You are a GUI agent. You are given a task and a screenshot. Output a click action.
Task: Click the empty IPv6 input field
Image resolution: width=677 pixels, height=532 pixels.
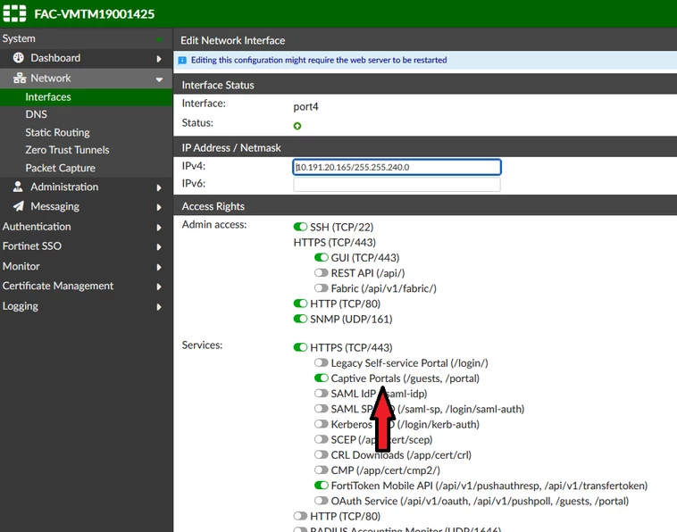(x=397, y=184)
